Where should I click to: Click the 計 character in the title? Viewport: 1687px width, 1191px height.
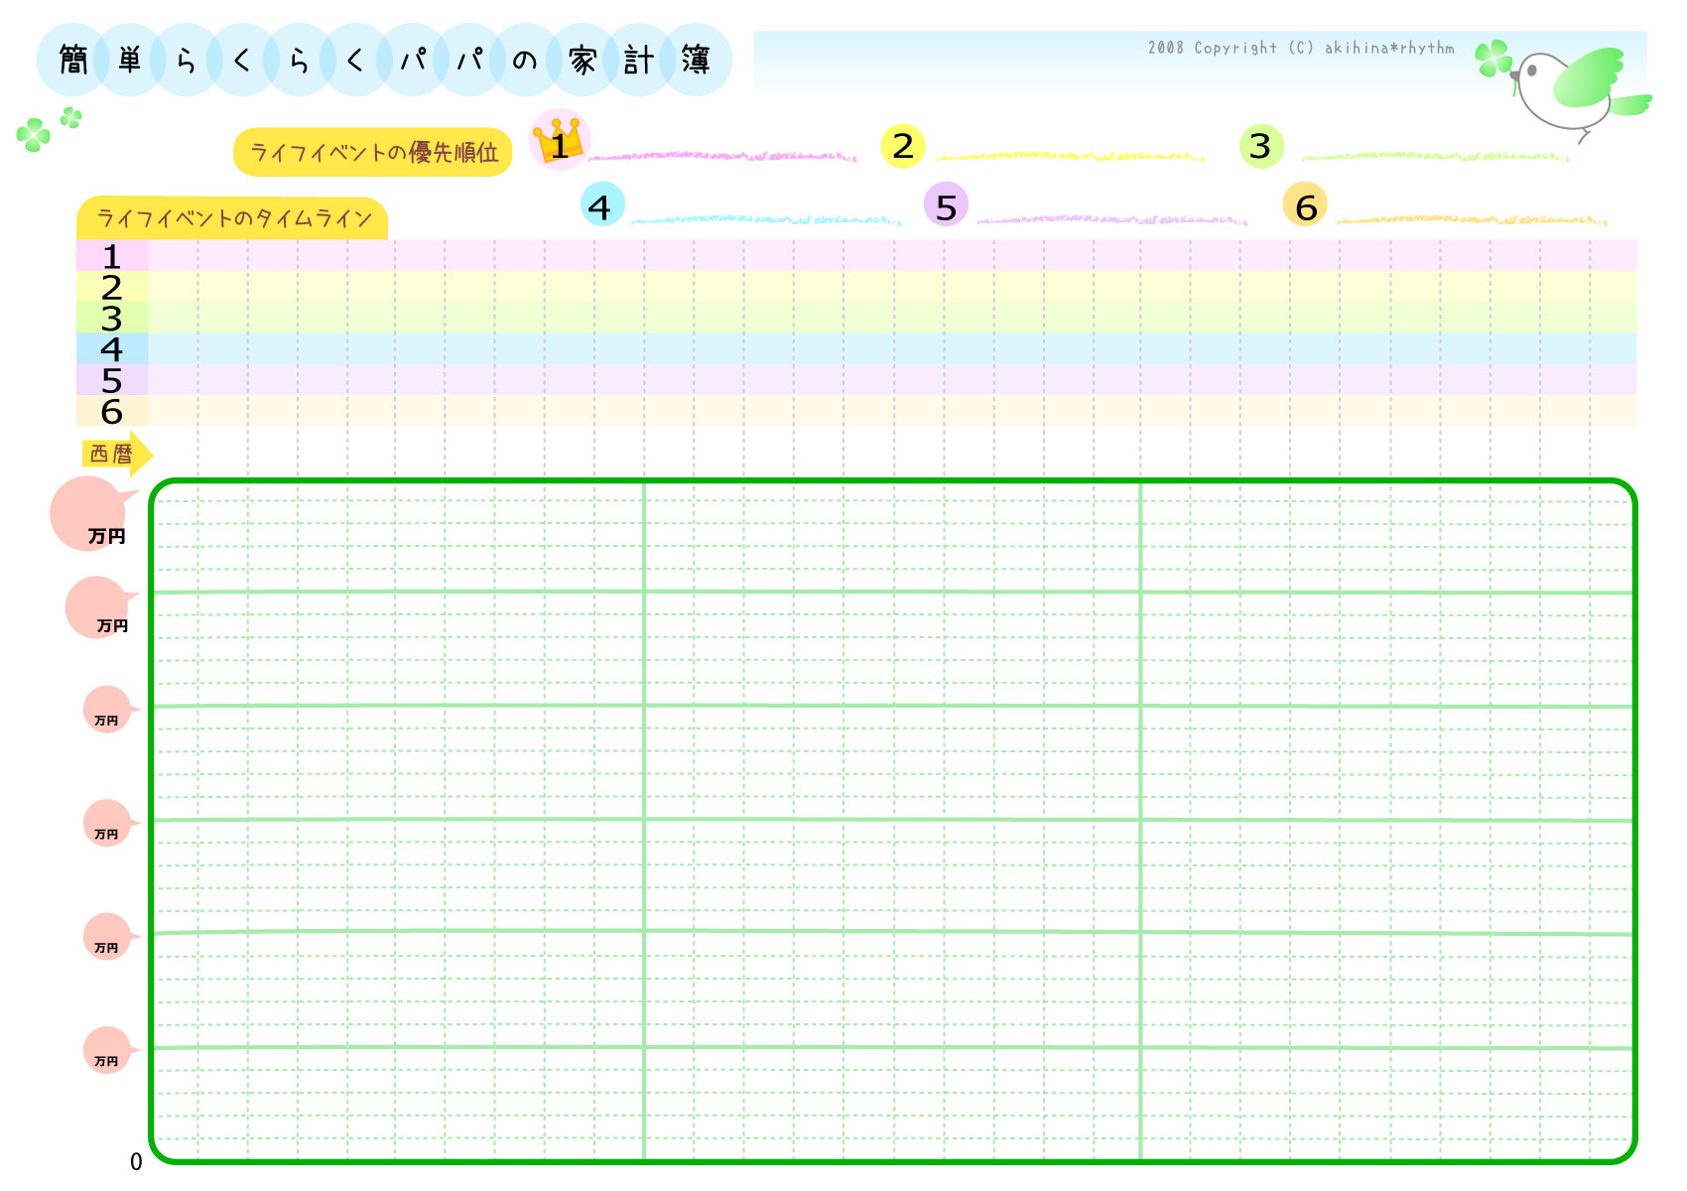coord(638,61)
